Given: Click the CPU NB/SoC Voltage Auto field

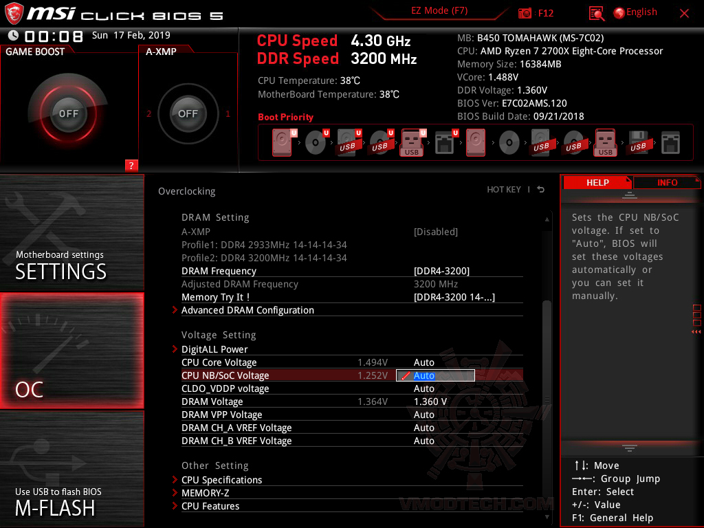Looking at the screenshot, I should pos(435,375).
